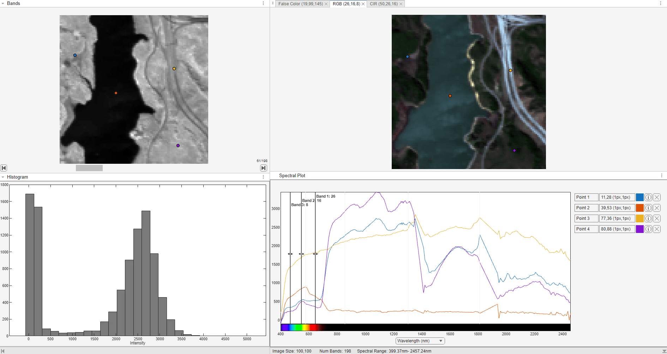The height and width of the screenshot is (354, 667).
Task: View info for Point 1
Action: click(x=648, y=197)
